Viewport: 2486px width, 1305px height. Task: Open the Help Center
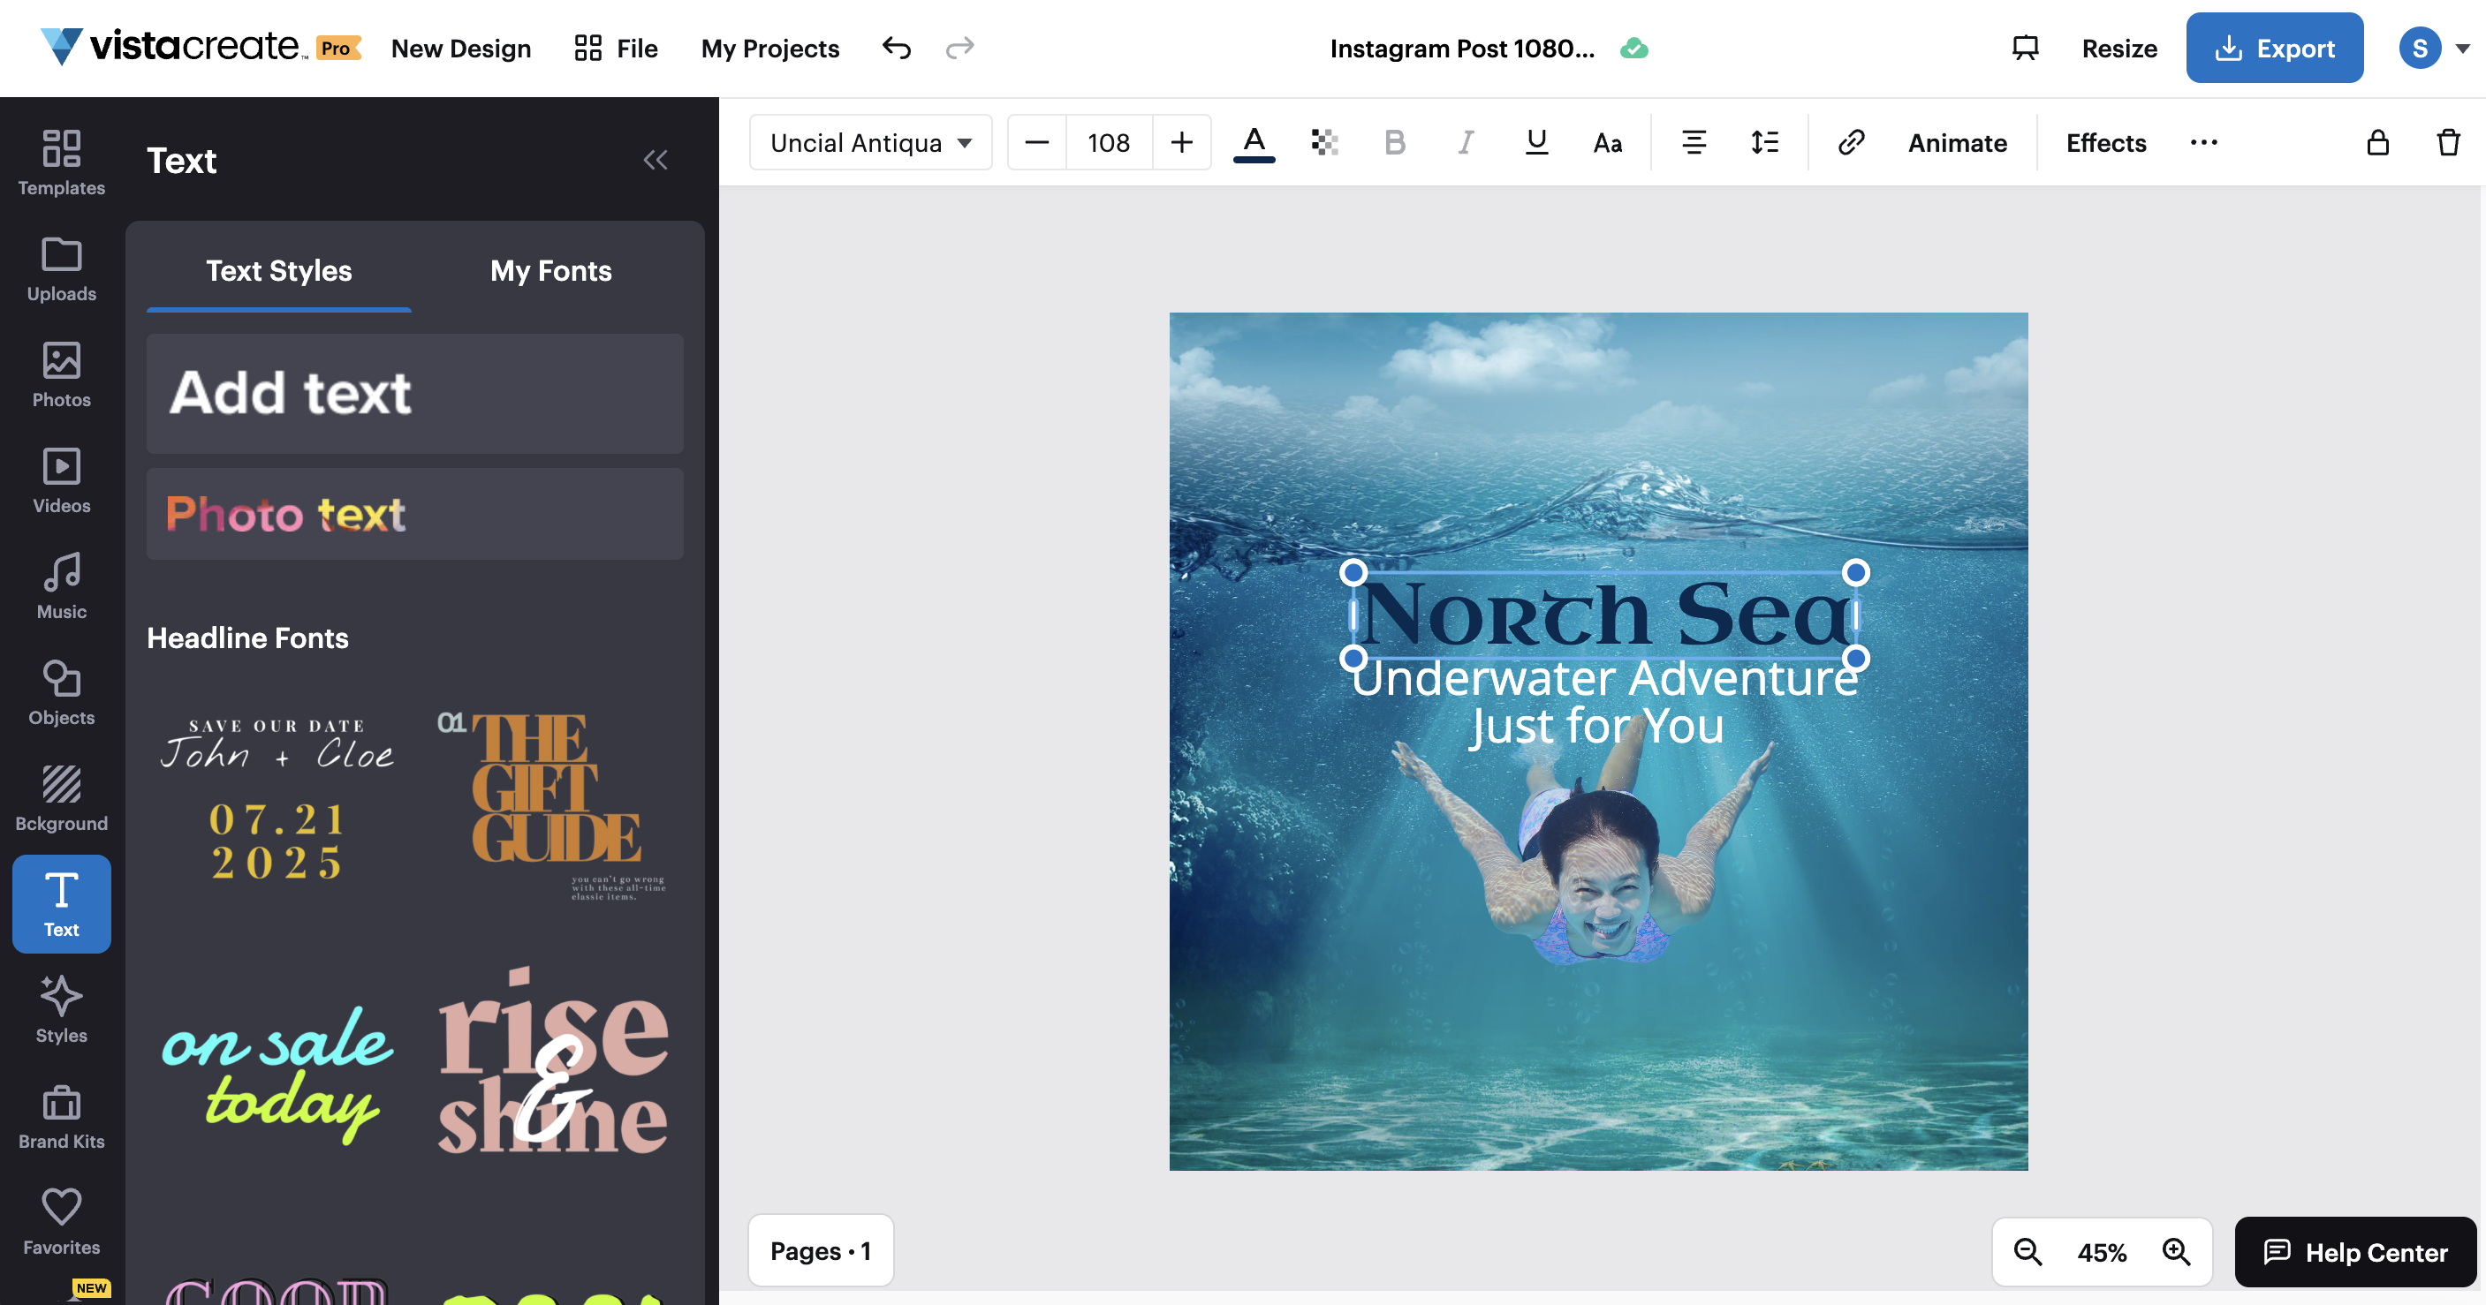2354,1252
